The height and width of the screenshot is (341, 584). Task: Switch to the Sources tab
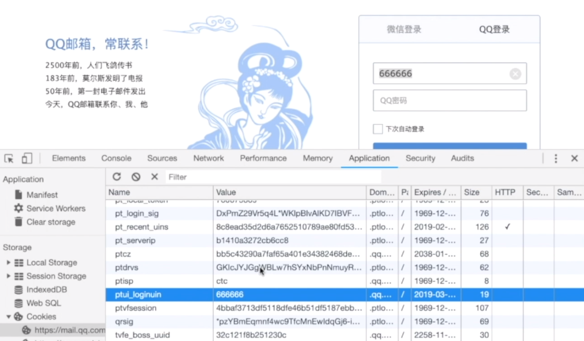[x=162, y=158]
